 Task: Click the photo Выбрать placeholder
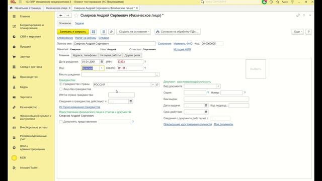(x=256, y=69)
